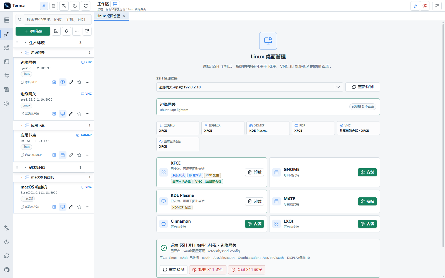Click the workspace layout icon beside 工作区
The height and width of the screenshot is (278, 445).
click(115, 4)
